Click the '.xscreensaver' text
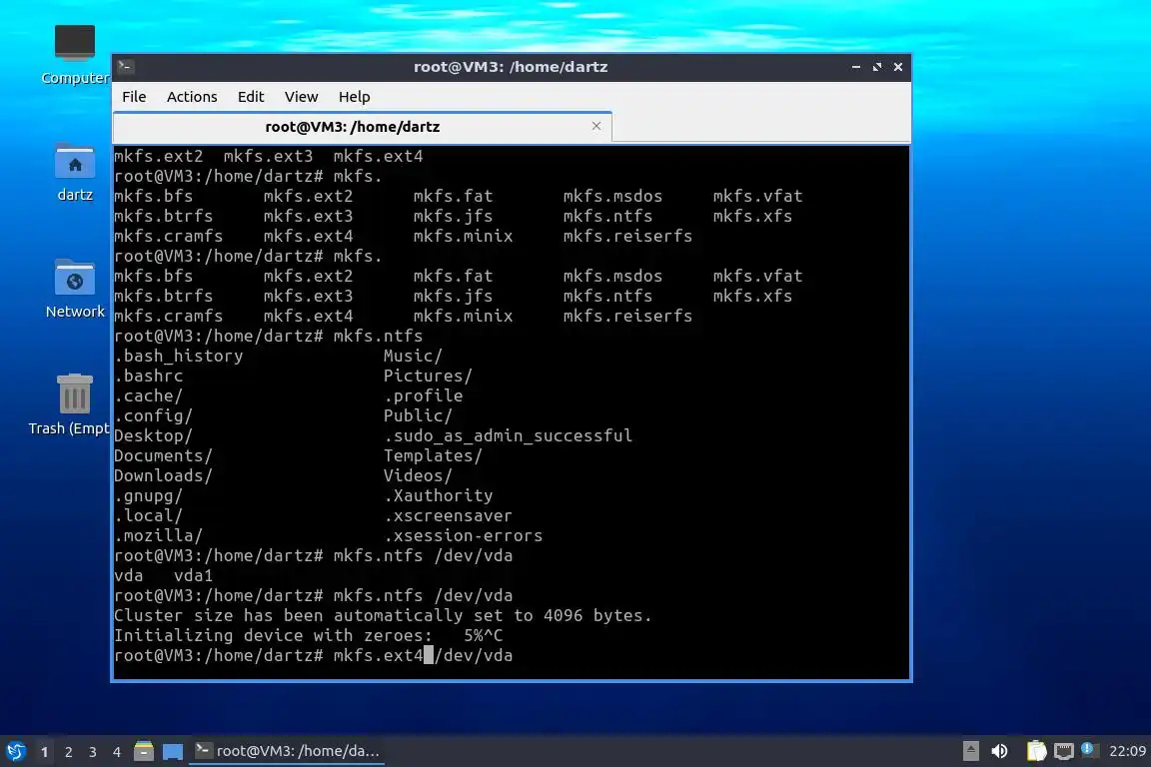Viewport: 1151px width, 767px height. point(448,516)
